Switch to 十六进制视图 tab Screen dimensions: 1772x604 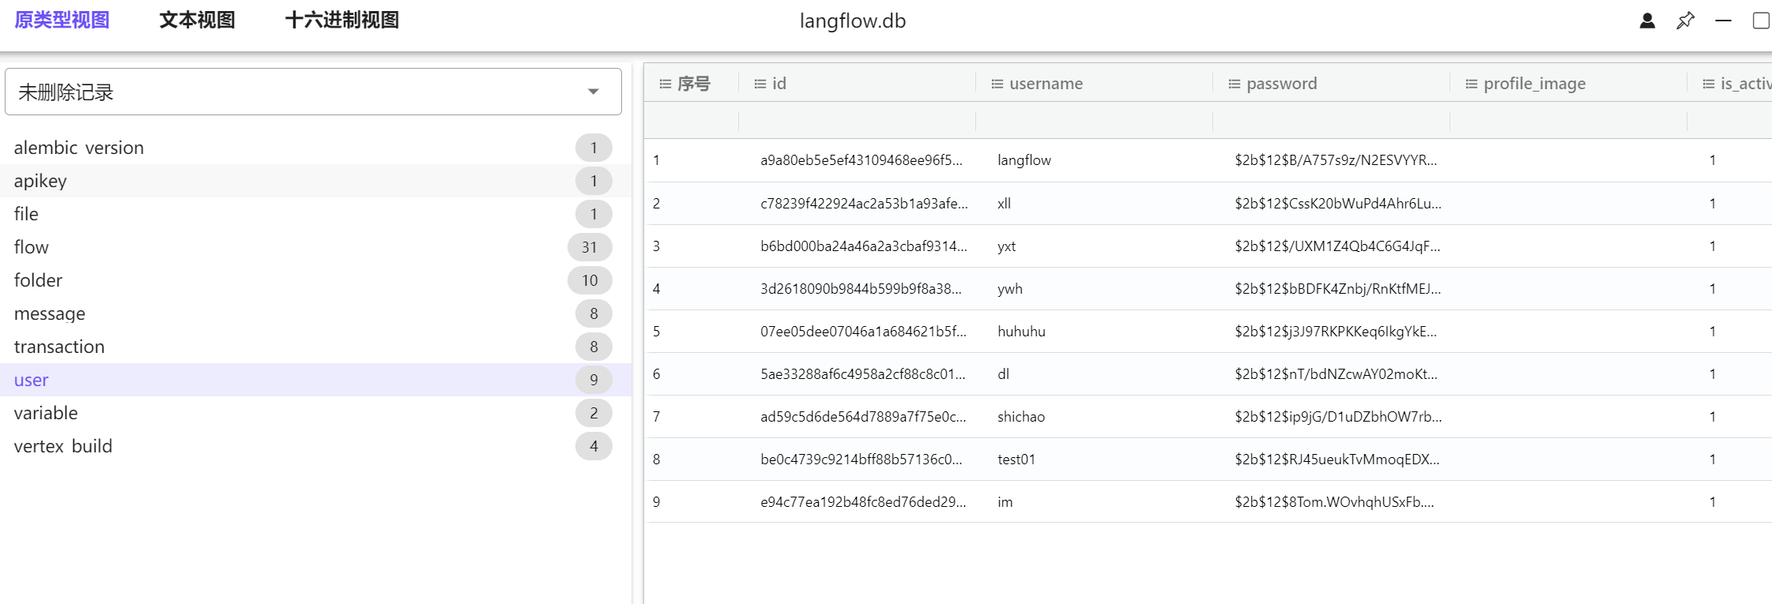pyautogui.click(x=341, y=21)
